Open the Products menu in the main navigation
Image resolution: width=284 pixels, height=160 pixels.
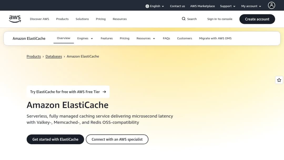point(62,19)
